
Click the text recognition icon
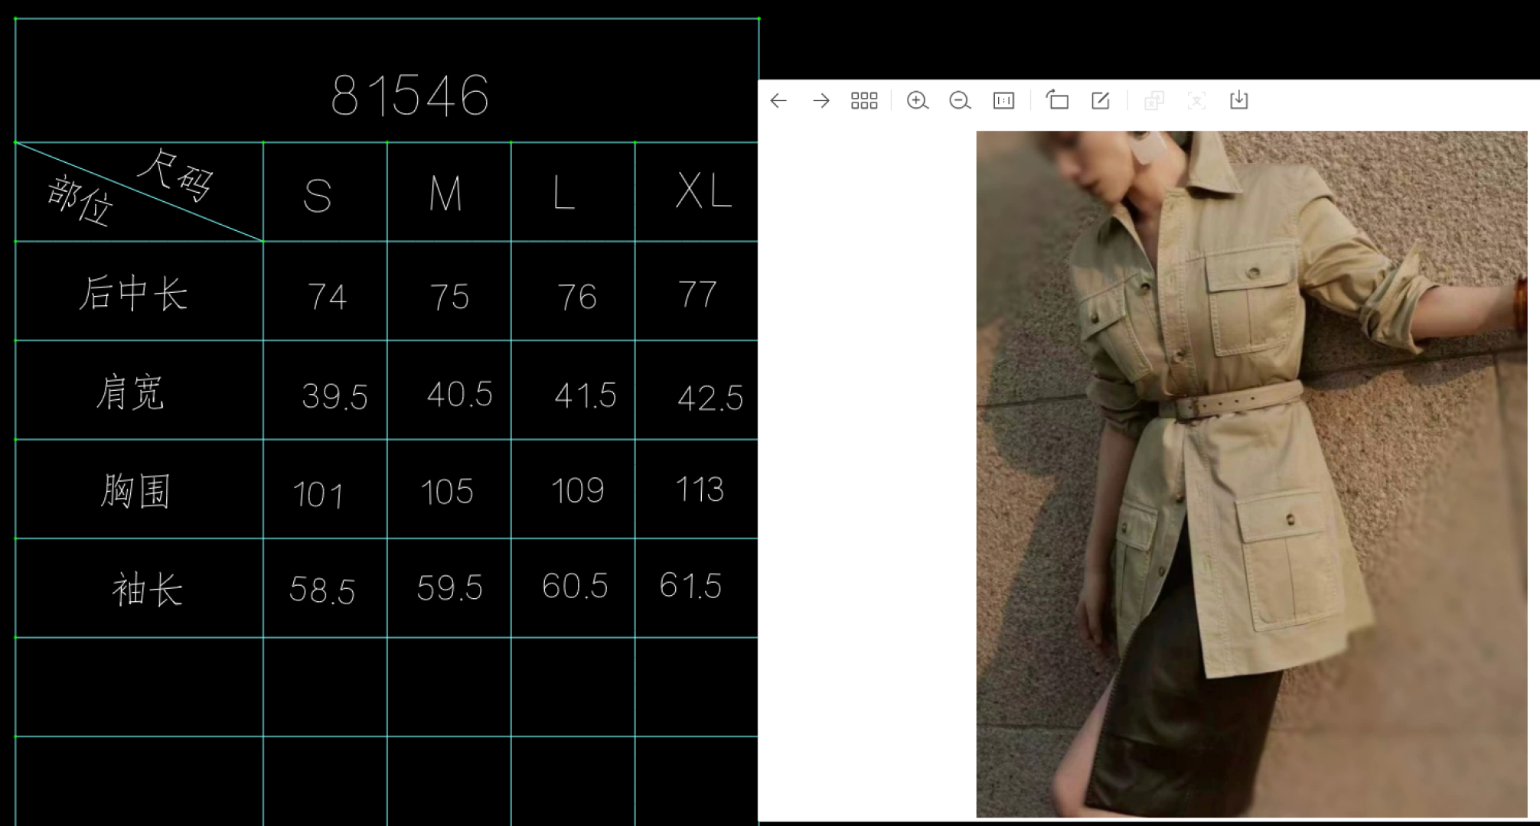[1196, 101]
